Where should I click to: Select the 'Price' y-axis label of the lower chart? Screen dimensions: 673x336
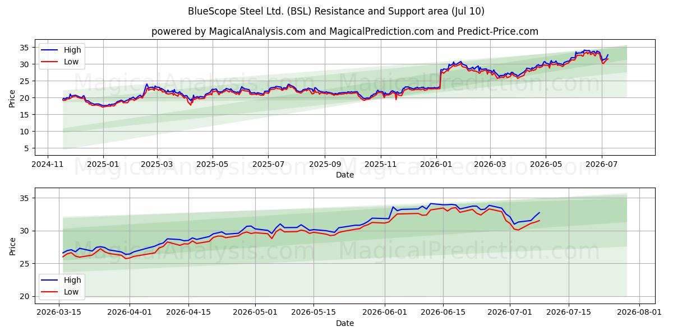point(12,246)
